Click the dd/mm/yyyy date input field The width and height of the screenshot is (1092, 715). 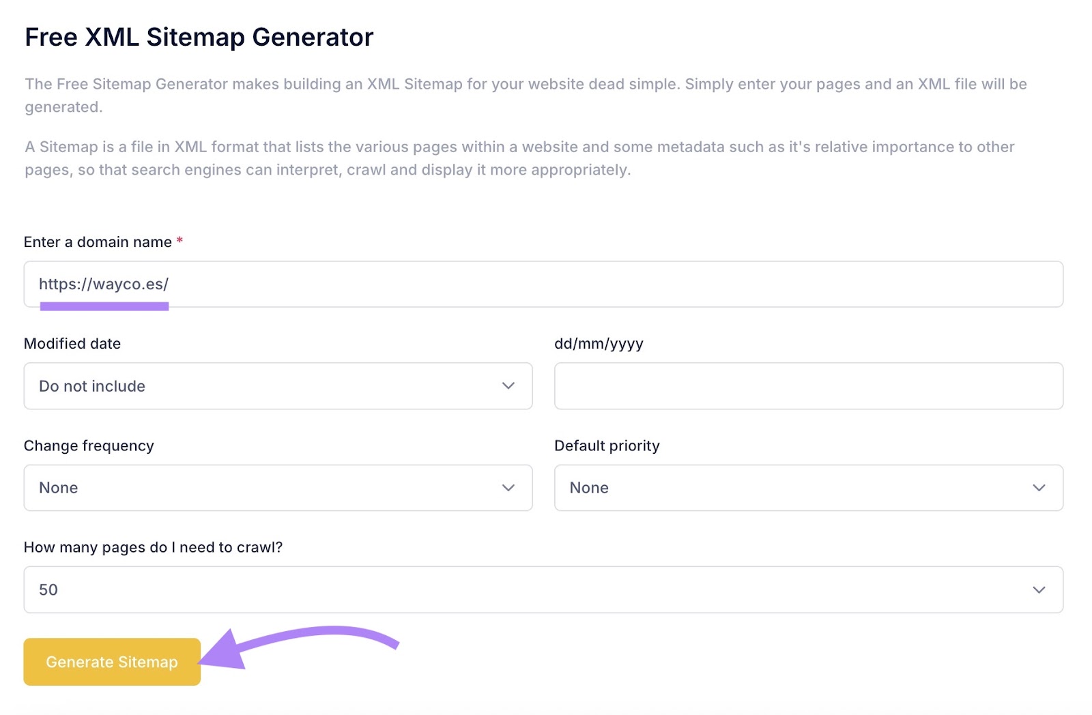[809, 385]
